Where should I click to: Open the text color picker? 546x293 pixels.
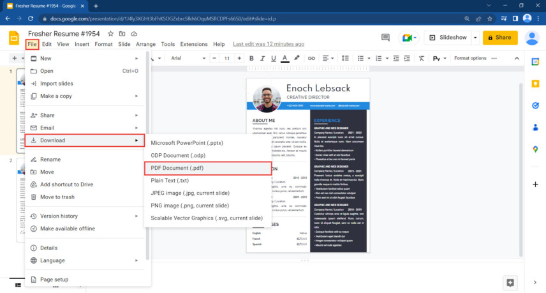(x=285, y=58)
